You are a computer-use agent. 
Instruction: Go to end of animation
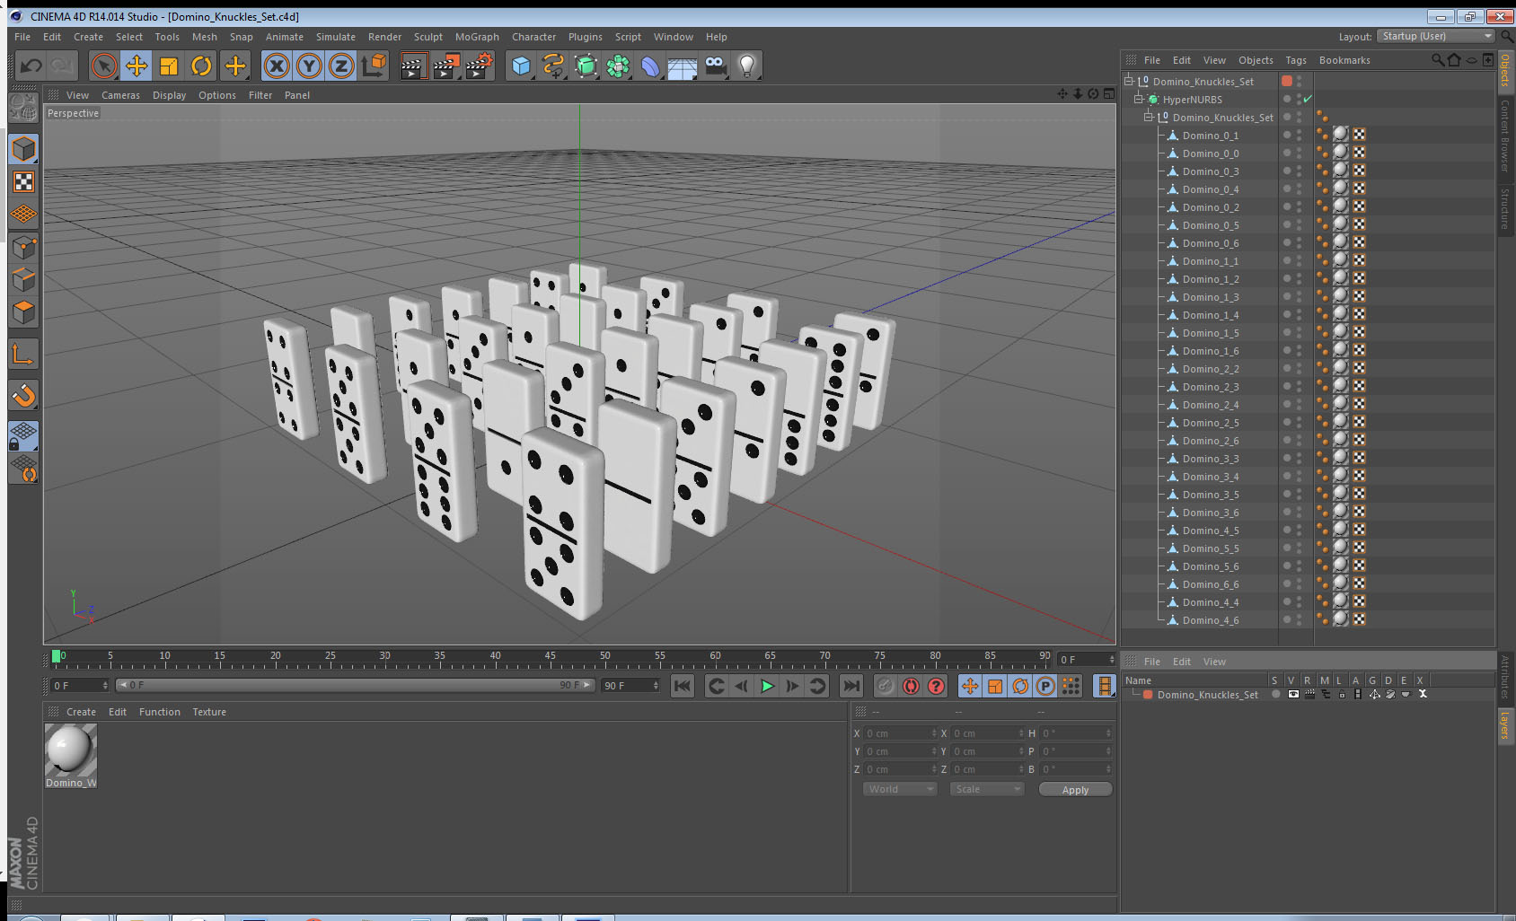[x=851, y=686]
